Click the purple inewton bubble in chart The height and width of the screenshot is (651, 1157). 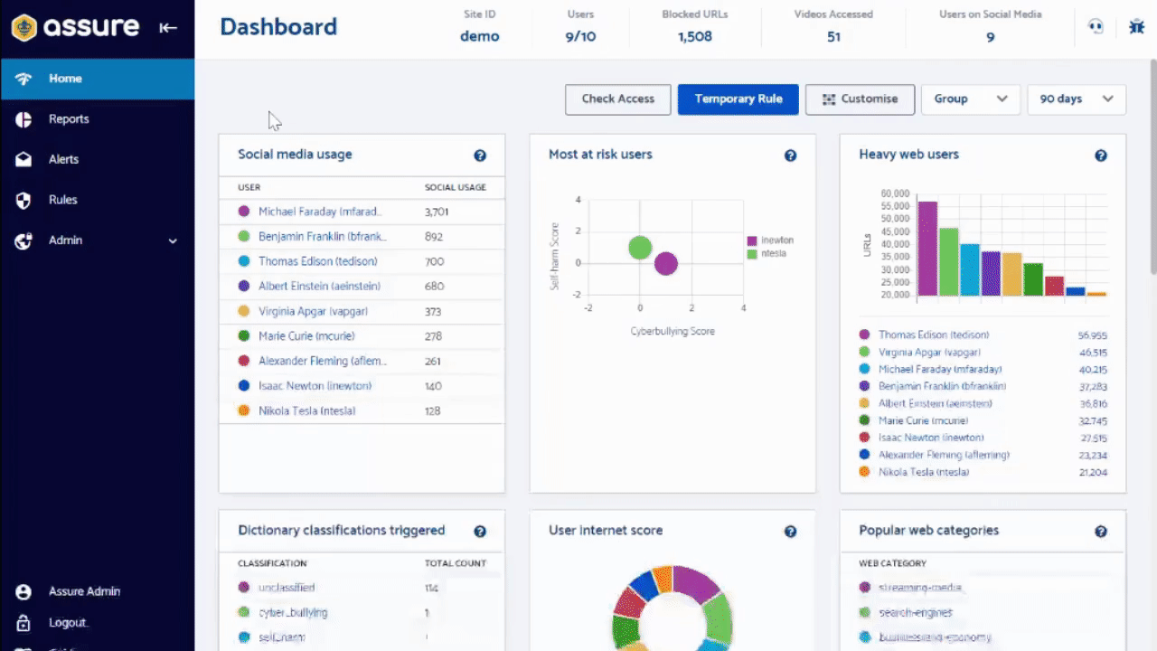666,263
